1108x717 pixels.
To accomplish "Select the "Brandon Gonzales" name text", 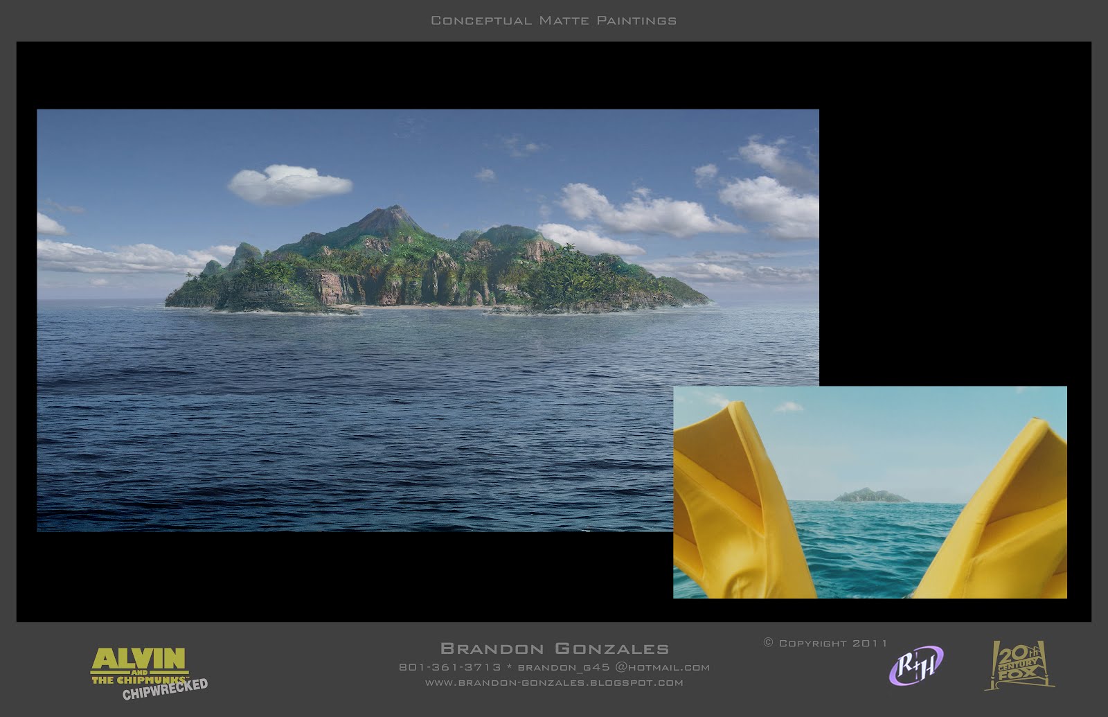I will click(555, 649).
